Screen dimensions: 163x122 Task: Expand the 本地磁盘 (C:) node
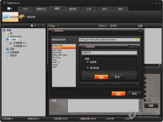click(x=7, y=43)
